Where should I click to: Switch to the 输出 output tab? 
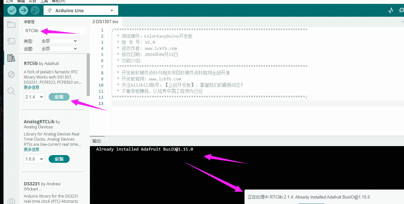click(x=97, y=141)
